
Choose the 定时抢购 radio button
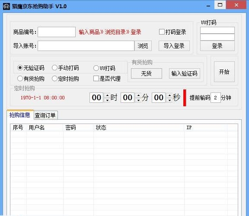tap(54, 78)
